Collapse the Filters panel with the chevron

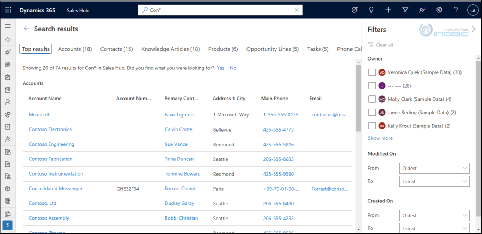pyautogui.click(x=474, y=29)
